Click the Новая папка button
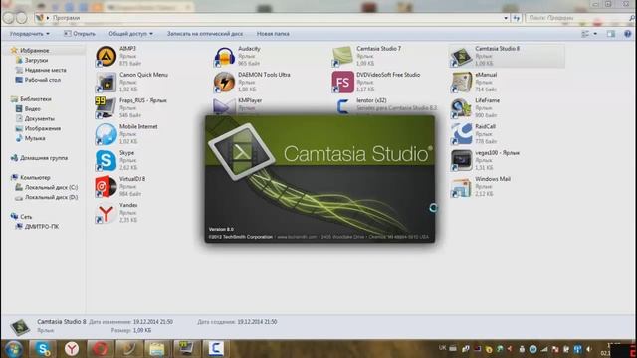 (273, 34)
